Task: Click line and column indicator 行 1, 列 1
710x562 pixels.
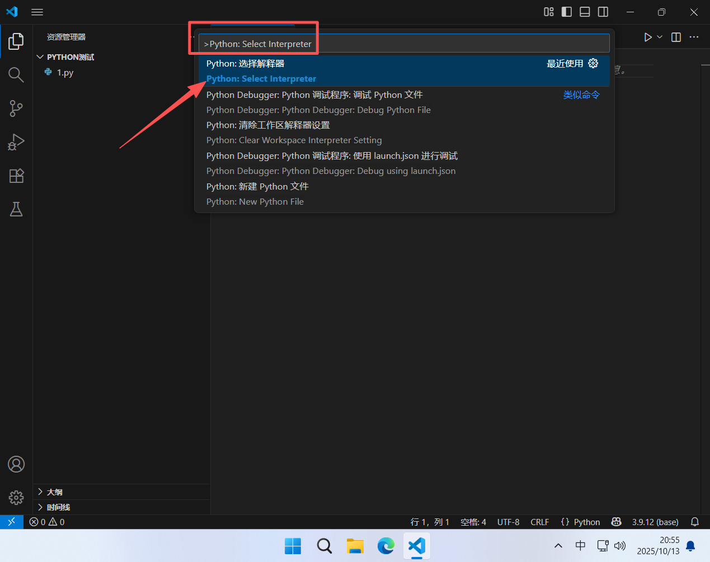Action: (x=430, y=522)
